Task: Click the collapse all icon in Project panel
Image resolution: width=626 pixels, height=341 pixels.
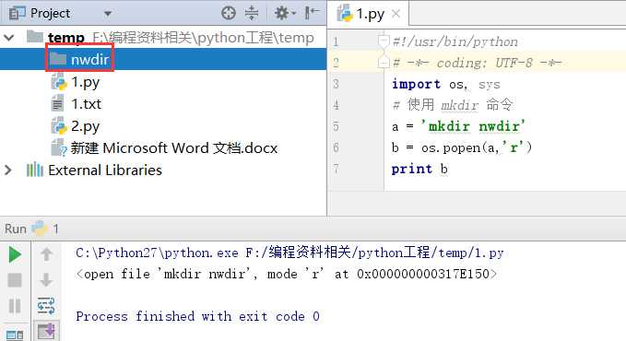Action: 252,13
